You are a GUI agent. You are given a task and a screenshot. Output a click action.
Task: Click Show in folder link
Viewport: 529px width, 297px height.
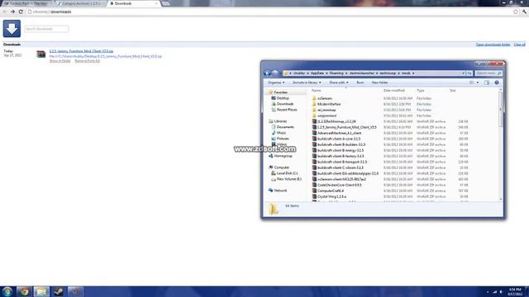click(60, 61)
